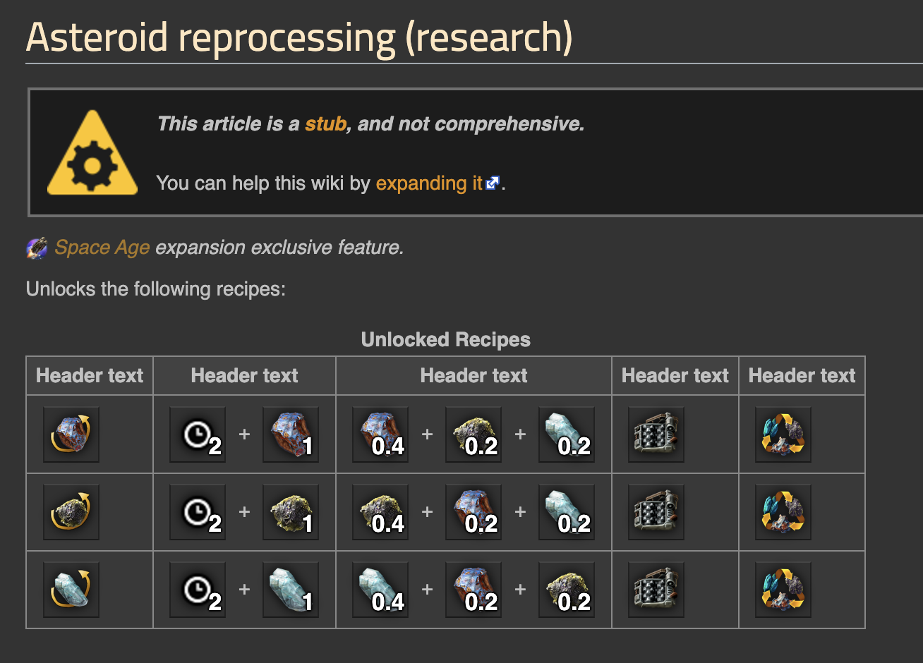Click yellow stub warning gear icon
923x663 pixels.
(x=92, y=153)
